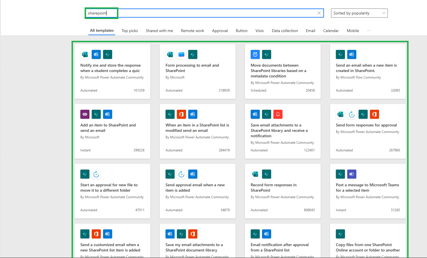
Task: Open 'Save my email attachments to a SharePoint document library' template
Action: click(198, 241)
